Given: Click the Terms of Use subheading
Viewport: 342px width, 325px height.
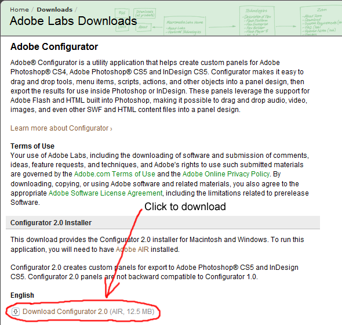Looking at the screenshot, I should point(32,146).
